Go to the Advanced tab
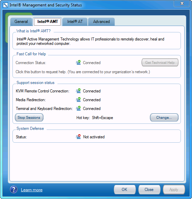Image resolution: width=192 pixels, height=199 pixels. 101,22
